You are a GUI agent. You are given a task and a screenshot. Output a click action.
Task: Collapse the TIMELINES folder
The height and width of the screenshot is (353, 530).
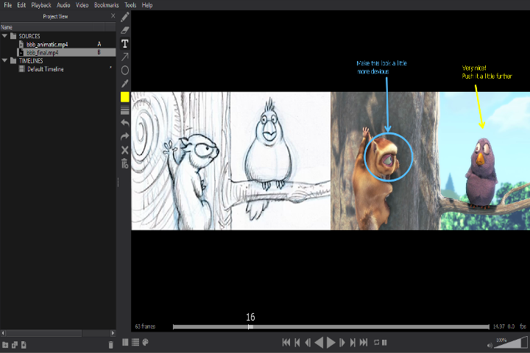click(x=4, y=61)
